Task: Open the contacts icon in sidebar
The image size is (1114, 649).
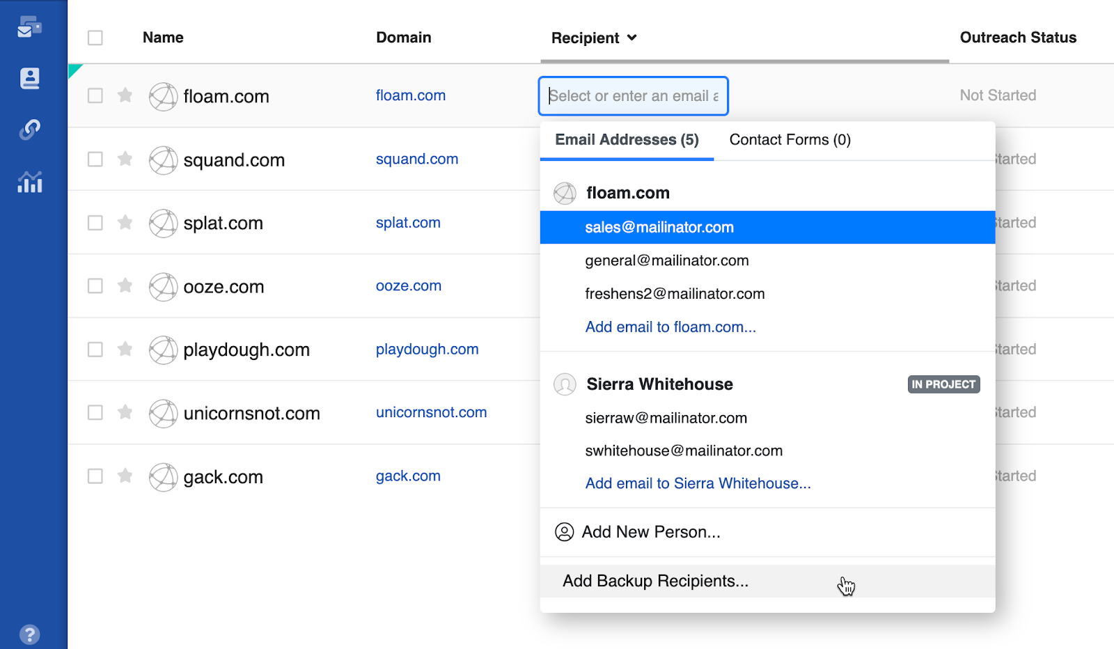Action: [29, 78]
